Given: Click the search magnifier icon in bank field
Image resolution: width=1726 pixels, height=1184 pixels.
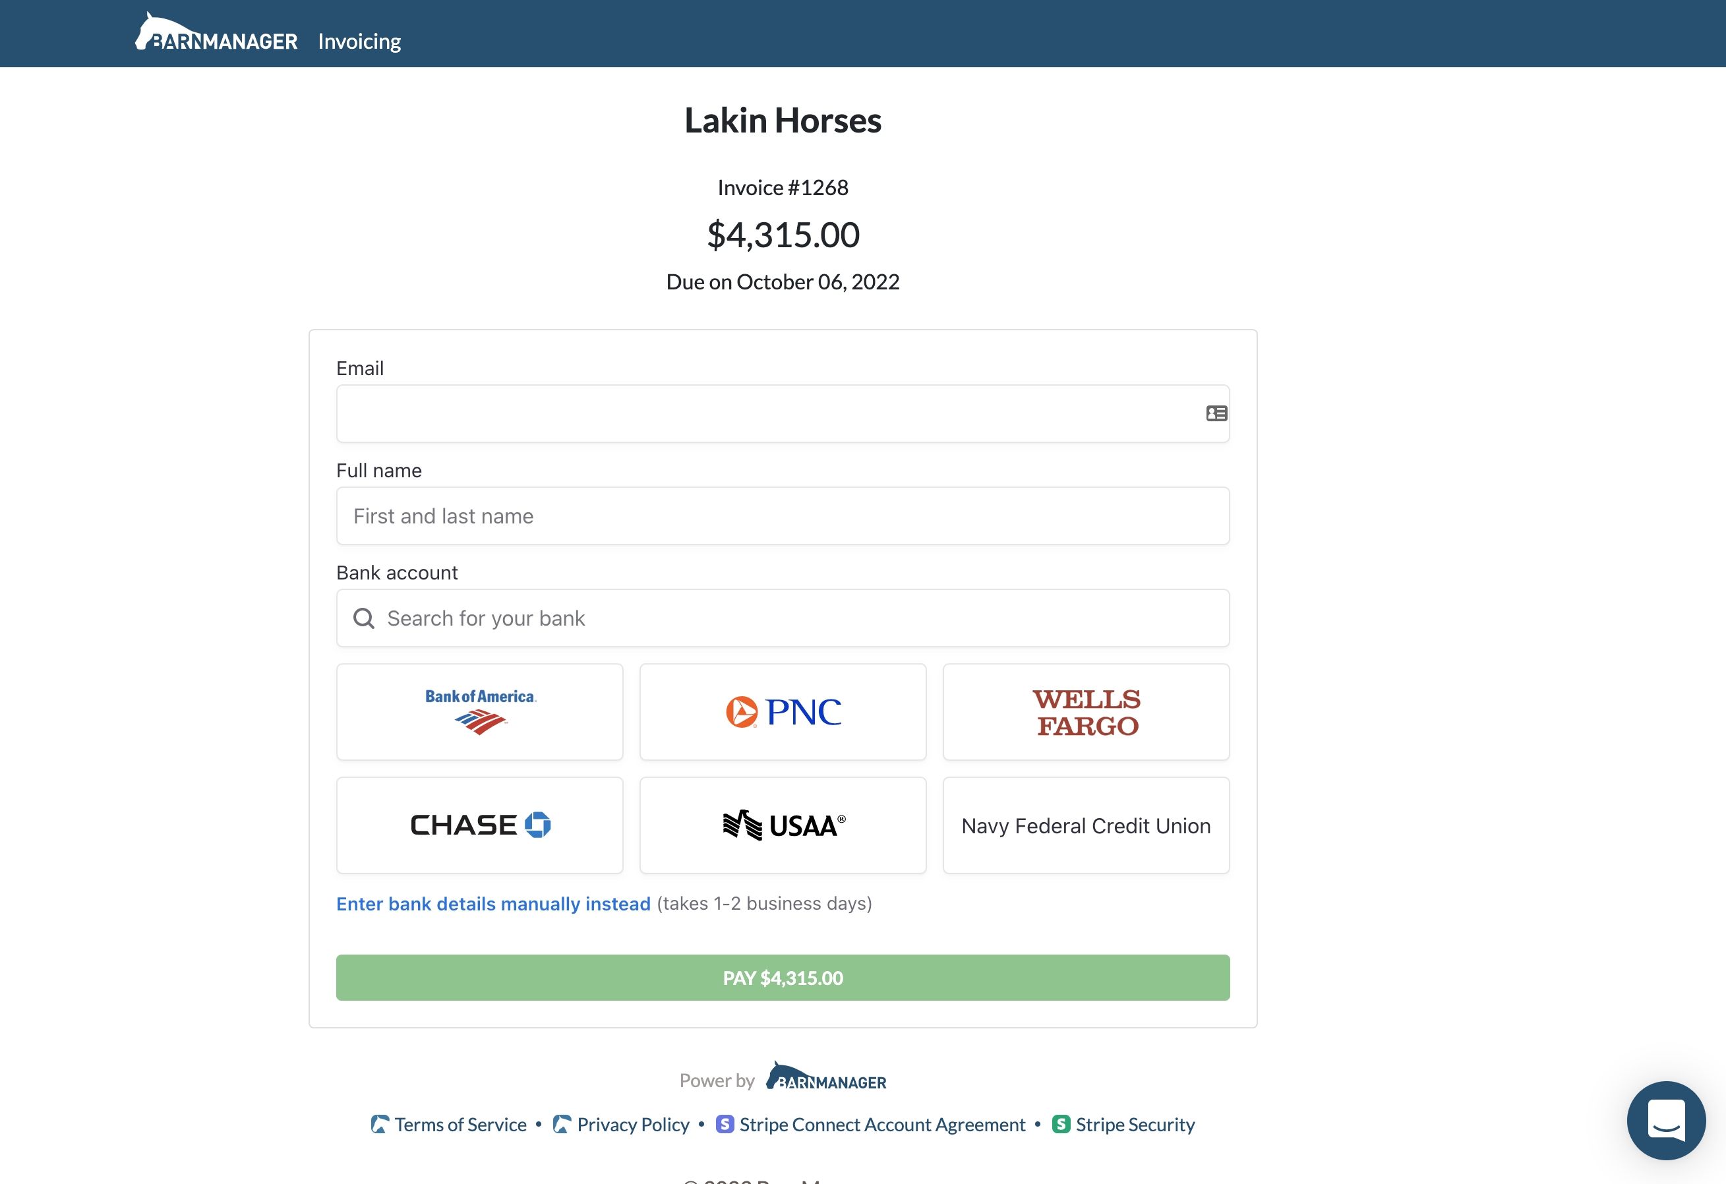Looking at the screenshot, I should pyautogui.click(x=363, y=618).
